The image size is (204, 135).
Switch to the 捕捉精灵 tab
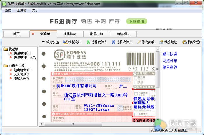point(70,34)
